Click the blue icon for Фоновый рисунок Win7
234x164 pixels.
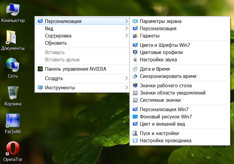(135, 117)
